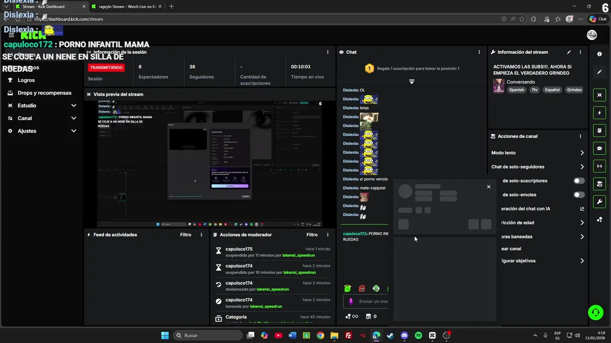
Task: Open Spotify from taskbar
Action: [x=418, y=335]
